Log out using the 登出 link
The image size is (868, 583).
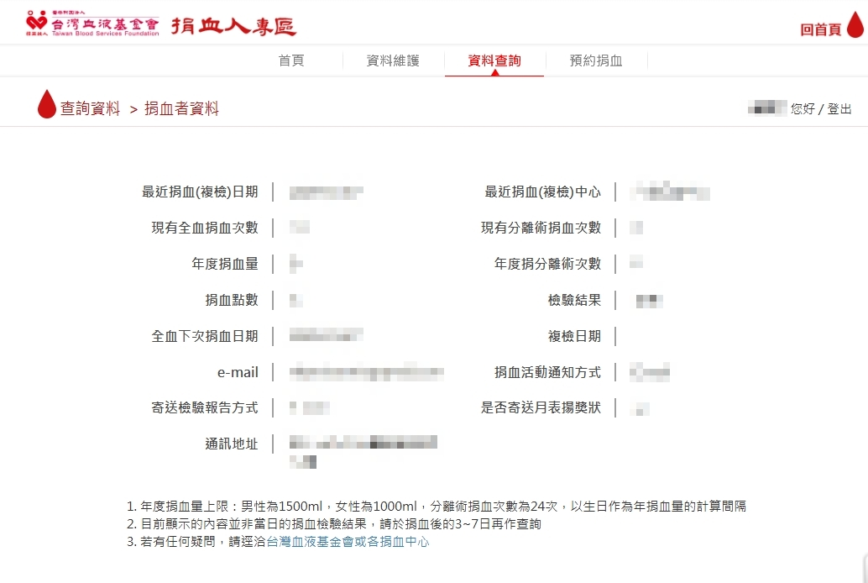(x=839, y=108)
